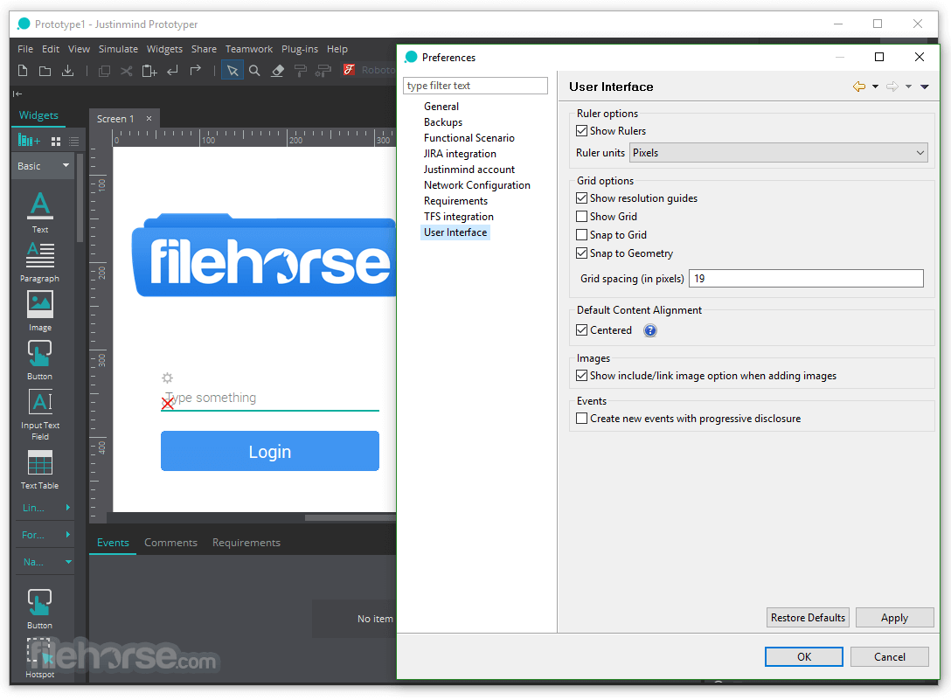The image size is (951, 700).
Task: Disable Show resolution guides checkbox
Action: 581,198
